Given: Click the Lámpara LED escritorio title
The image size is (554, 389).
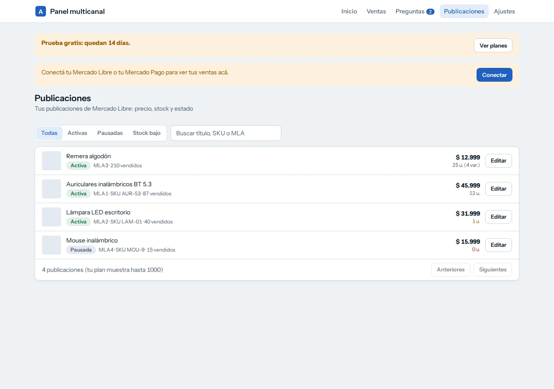Looking at the screenshot, I should point(98,212).
